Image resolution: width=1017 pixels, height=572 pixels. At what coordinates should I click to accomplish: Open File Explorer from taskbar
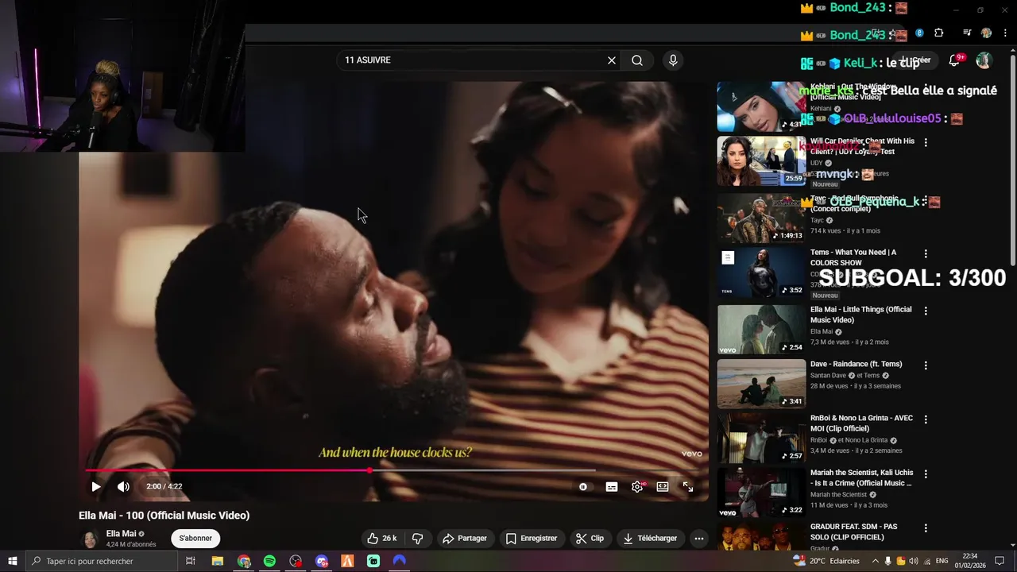218,561
